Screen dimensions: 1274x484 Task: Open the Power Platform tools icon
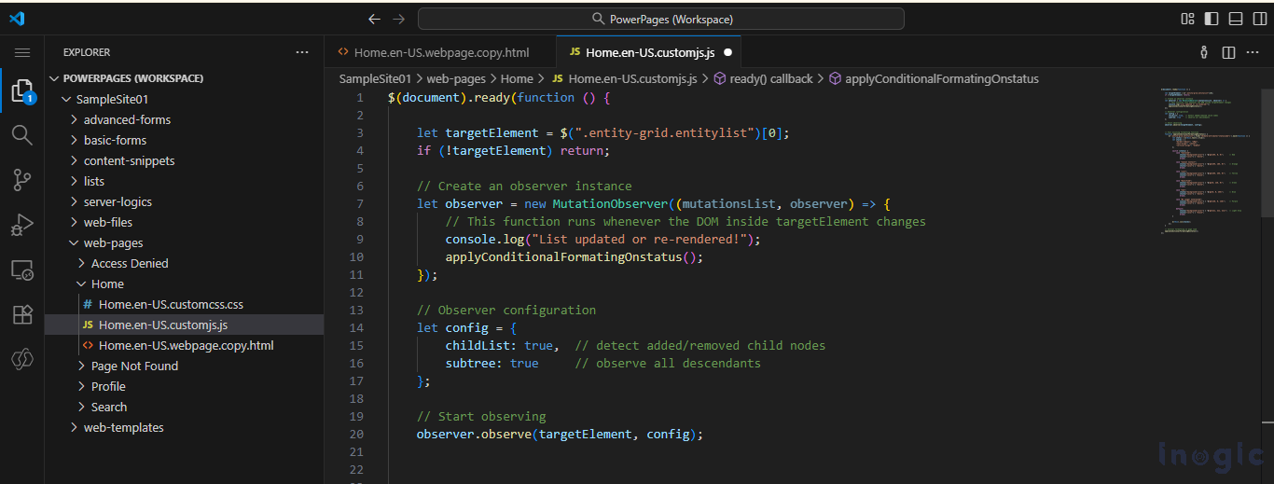[x=22, y=360]
